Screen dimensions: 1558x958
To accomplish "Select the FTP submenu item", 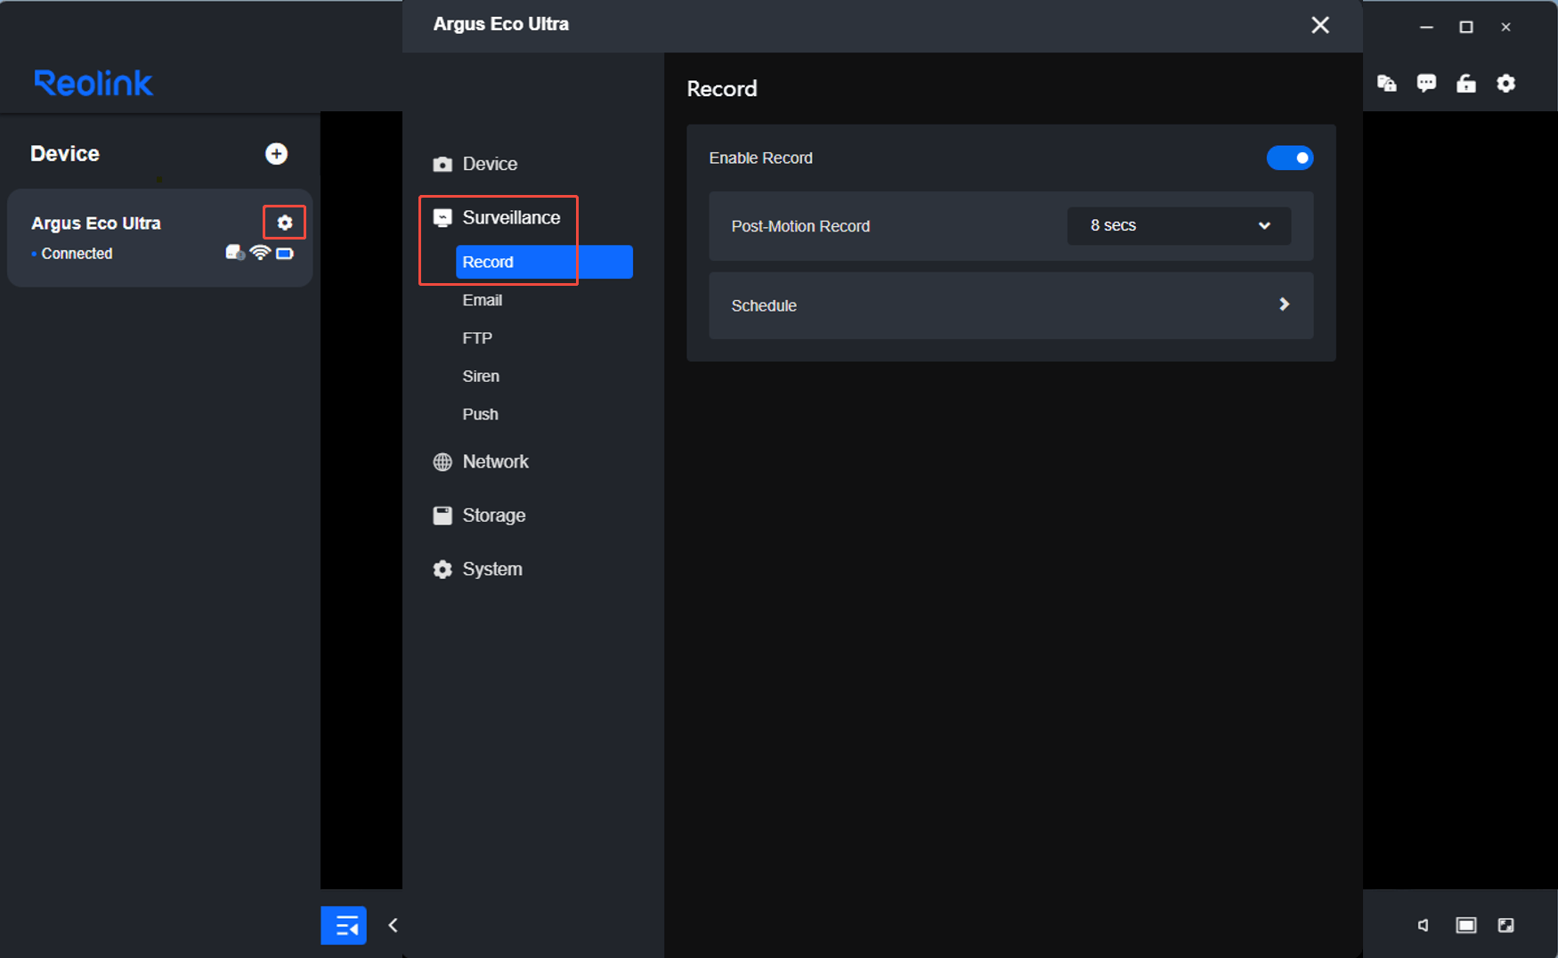I will 477,338.
